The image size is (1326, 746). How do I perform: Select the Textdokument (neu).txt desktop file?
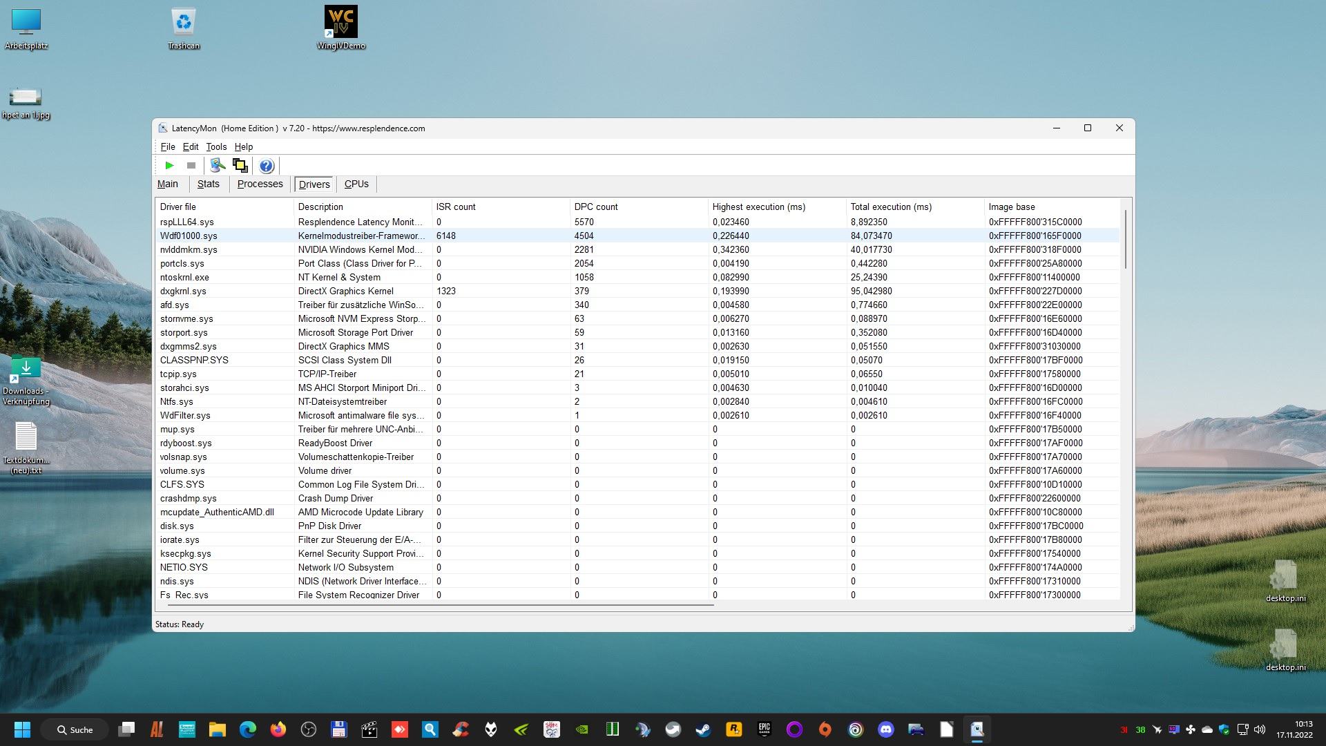click(x=26, y=448)
